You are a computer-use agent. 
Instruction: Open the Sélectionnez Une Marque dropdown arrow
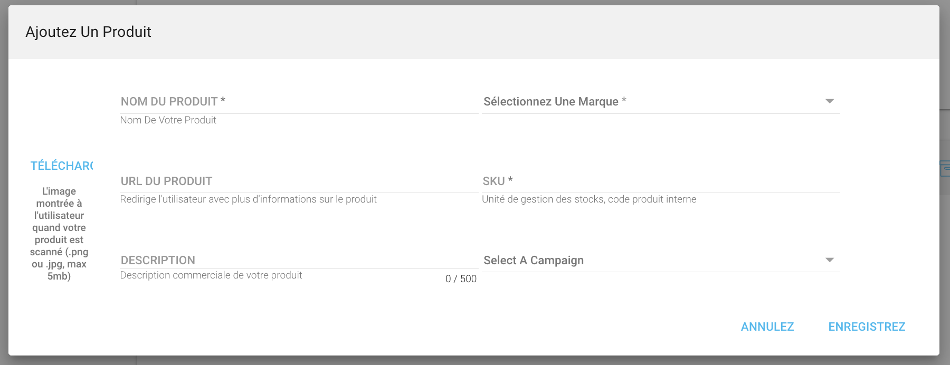coord(830,101)
